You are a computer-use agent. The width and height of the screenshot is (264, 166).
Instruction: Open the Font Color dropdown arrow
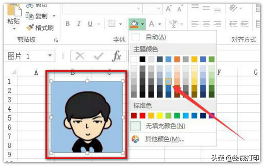(159, 24)
